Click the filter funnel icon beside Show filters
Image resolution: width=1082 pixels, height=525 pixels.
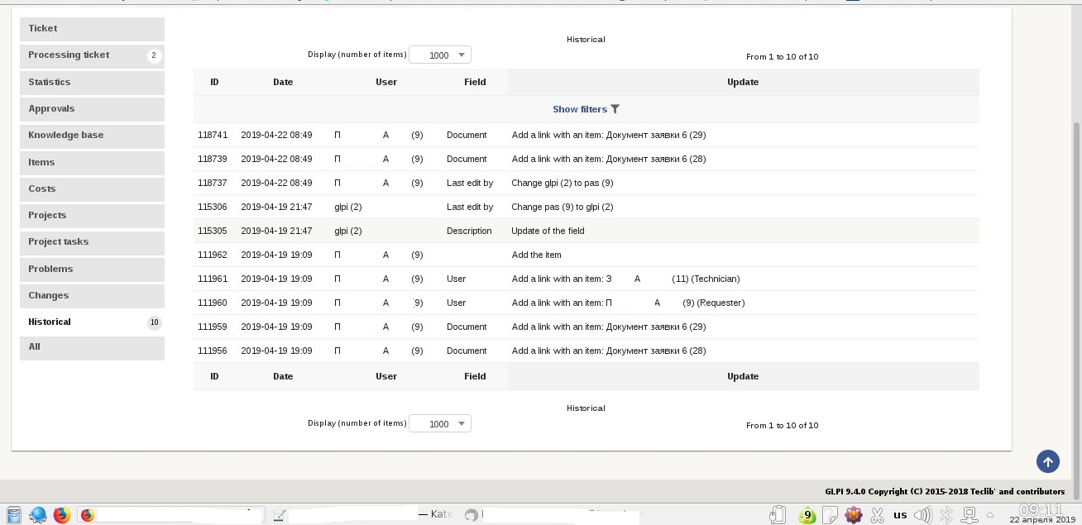[x=615, y=108]
